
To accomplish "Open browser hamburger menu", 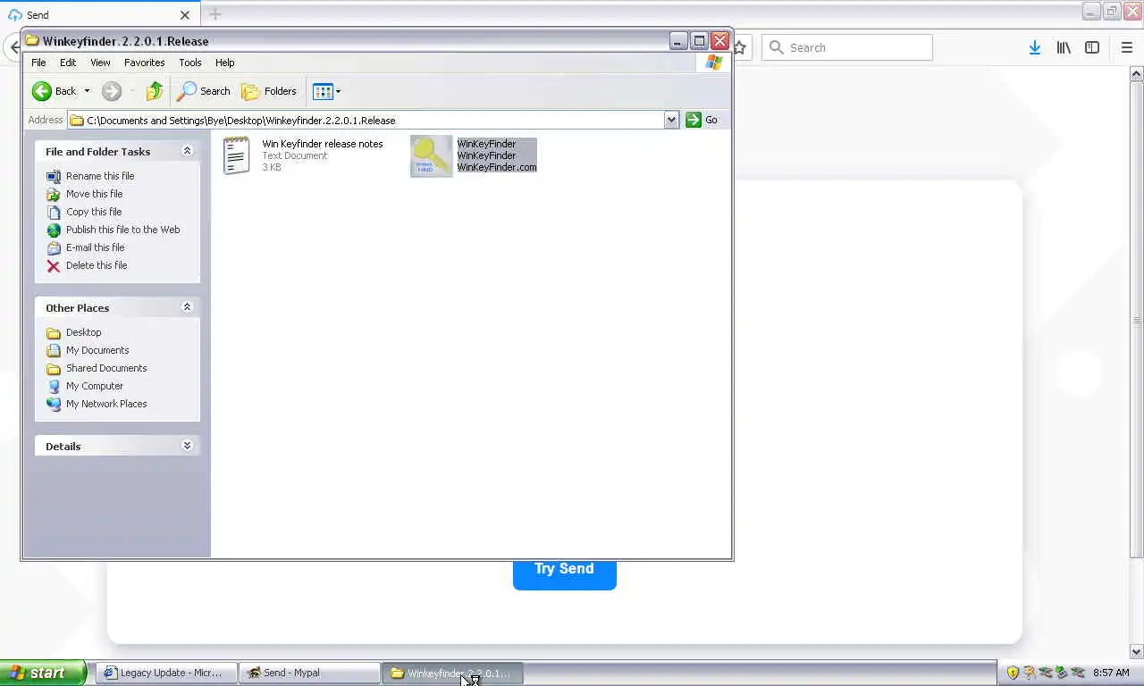I will click(x=1127, y=47).
